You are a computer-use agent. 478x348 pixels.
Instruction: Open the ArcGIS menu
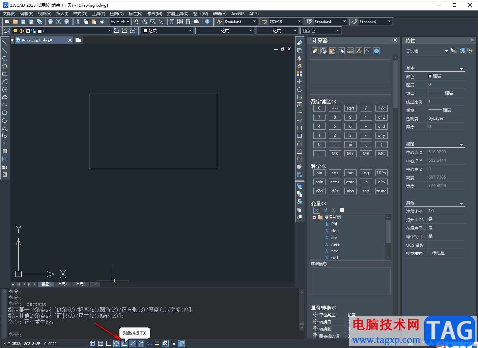coord(238,14)
